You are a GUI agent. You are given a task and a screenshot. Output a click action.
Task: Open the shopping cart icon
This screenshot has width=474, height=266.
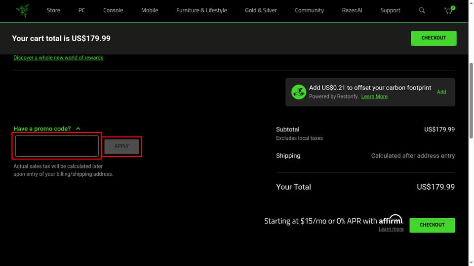pyautogui.click(x=449, y=10)
